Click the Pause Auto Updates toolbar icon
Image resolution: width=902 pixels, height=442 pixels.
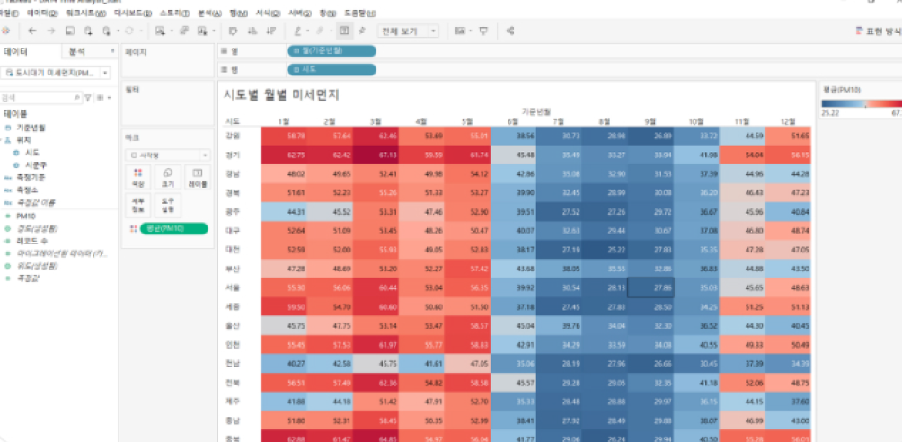coord(106,31)
